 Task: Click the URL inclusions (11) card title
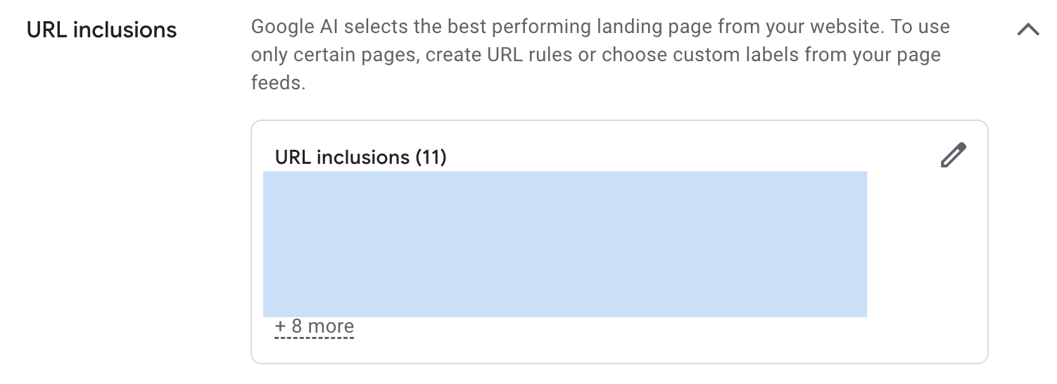click(x=360, y=157)
